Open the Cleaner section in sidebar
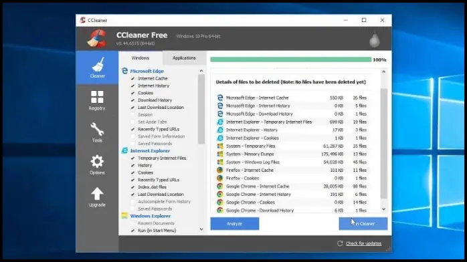 tap(97, 68)
